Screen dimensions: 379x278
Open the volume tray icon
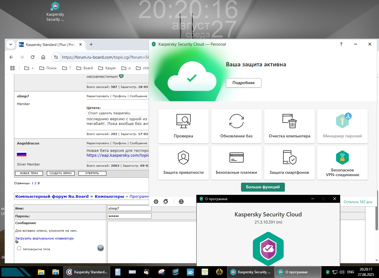[x=342, y=272]
